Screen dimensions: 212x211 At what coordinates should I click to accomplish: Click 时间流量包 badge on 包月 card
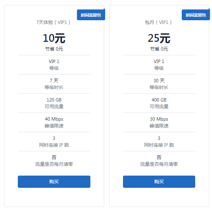[196, 15]
